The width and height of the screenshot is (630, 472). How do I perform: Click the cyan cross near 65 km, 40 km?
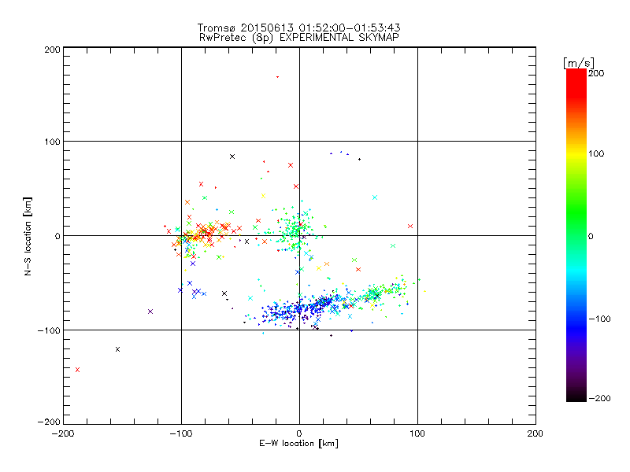375,197
